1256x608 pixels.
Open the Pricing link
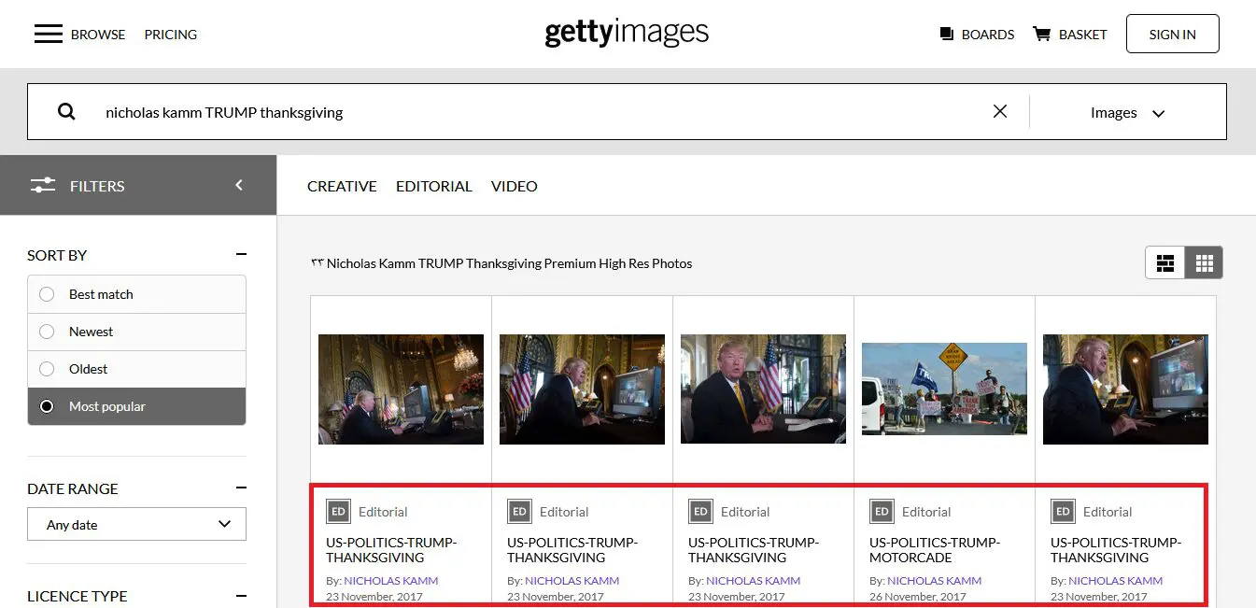click(171, 35)
